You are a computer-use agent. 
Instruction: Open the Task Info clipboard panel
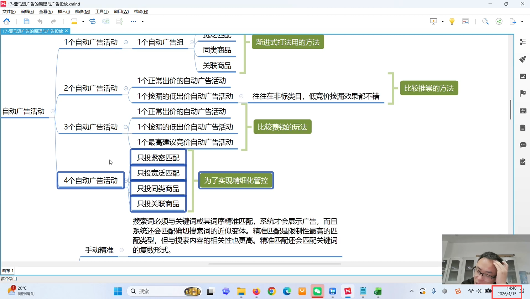coord(523,162)
